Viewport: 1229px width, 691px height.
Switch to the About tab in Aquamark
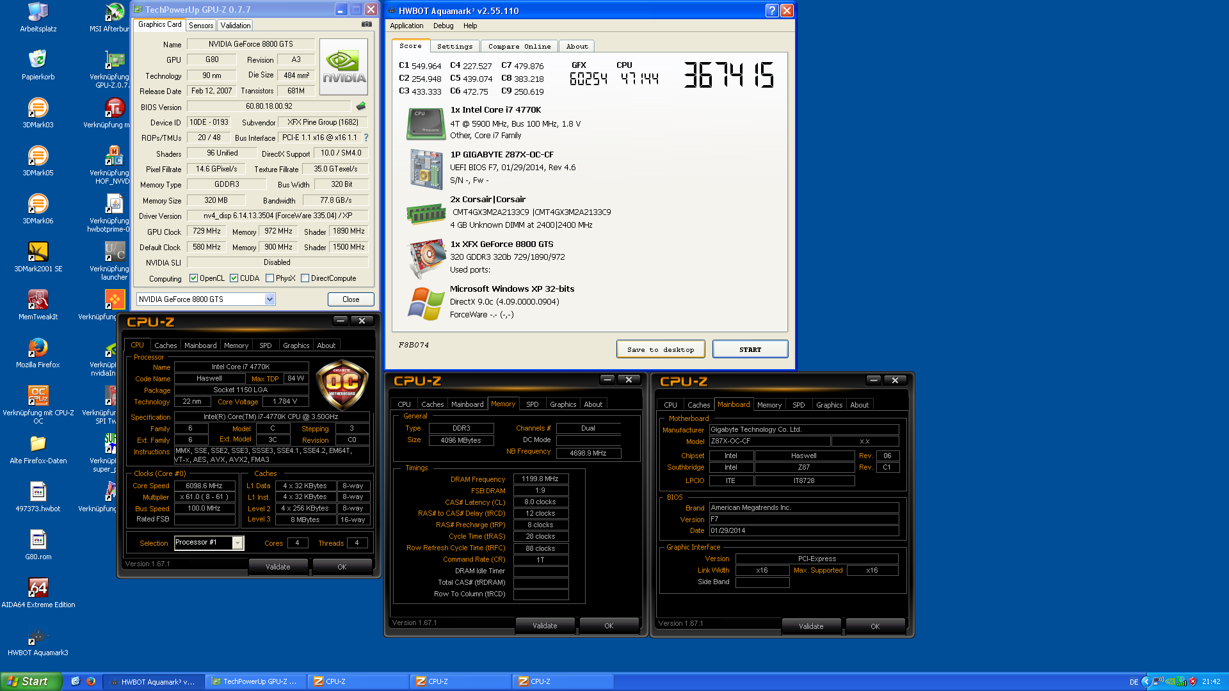pyautogui.click(x=577, y=46)
